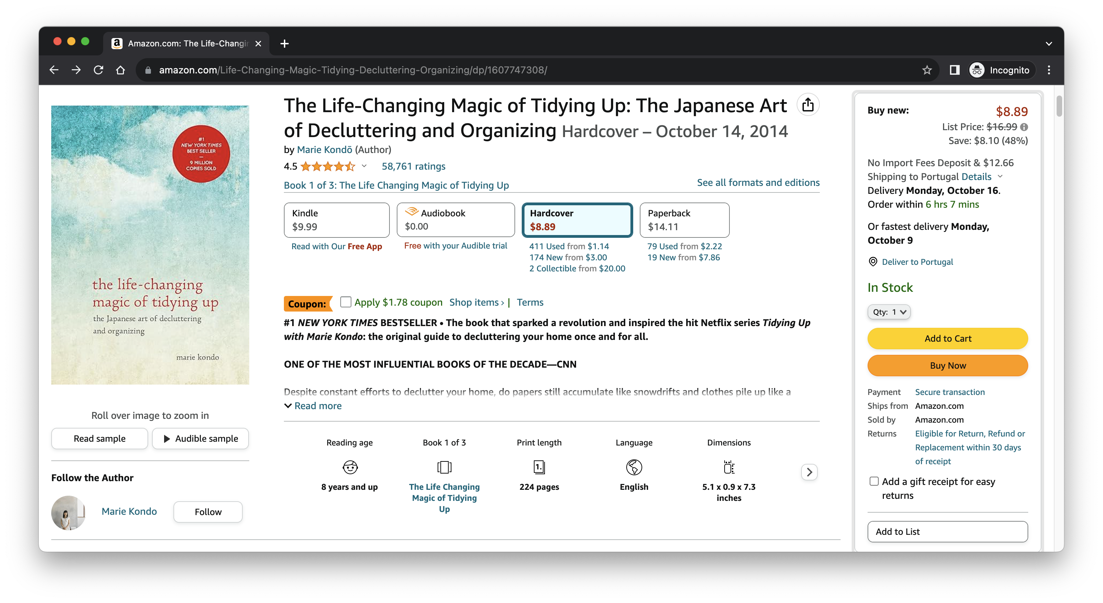Follow author Marie Kondo
Screen dimensions: 1103x603
[208, 511]
